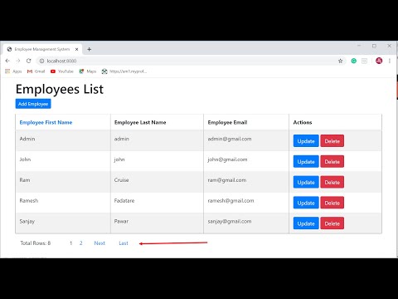Update the Ram employee row

(306, 182)
